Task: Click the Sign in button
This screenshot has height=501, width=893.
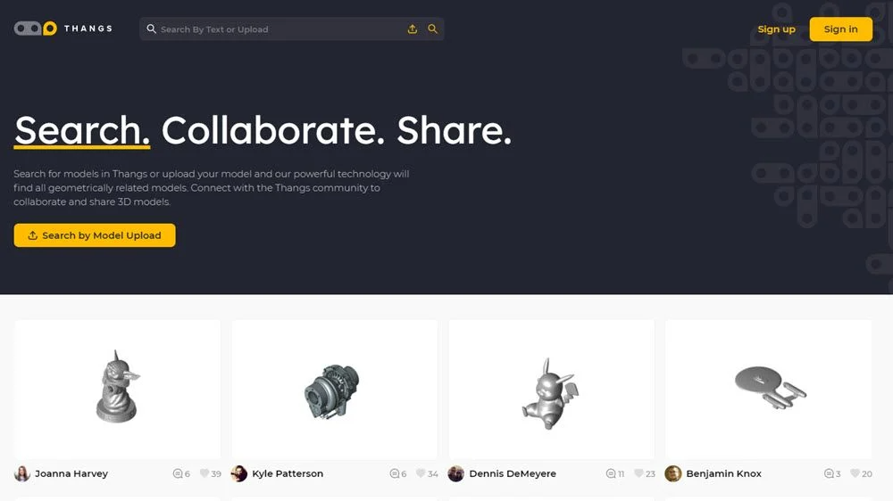Action: [x=840, y=29]
